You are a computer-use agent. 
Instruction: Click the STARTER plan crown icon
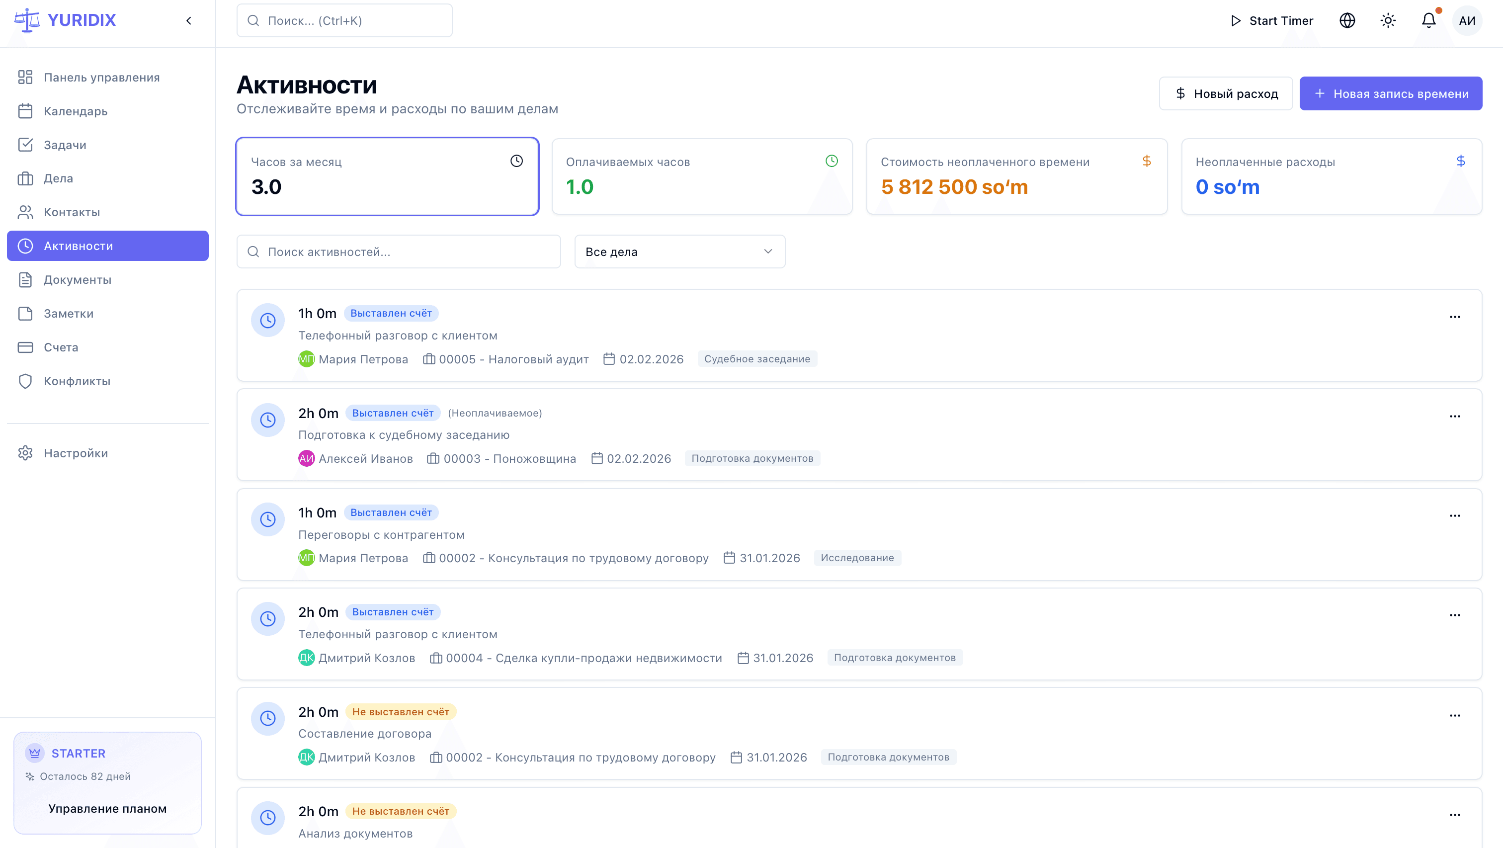(x=35, y=754)
